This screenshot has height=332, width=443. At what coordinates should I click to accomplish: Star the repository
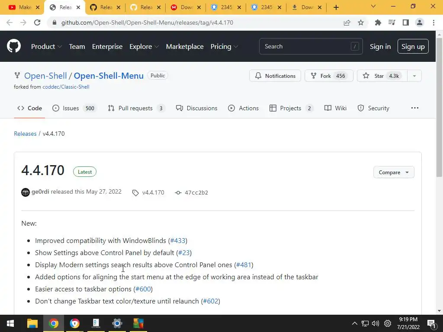pos(382,76)
